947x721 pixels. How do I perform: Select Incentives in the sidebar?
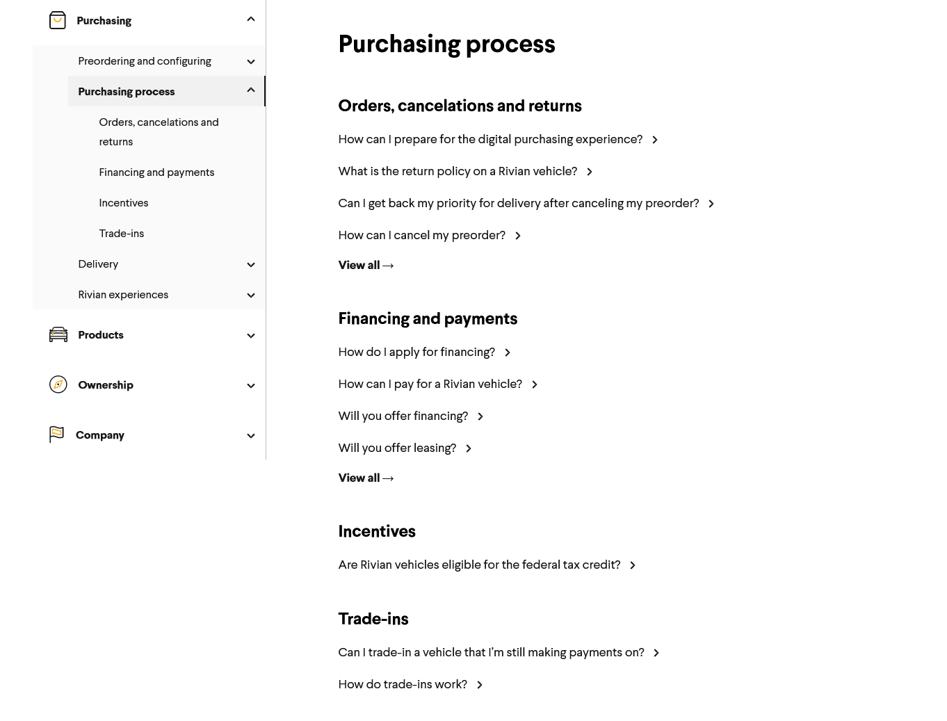[124, 203]
